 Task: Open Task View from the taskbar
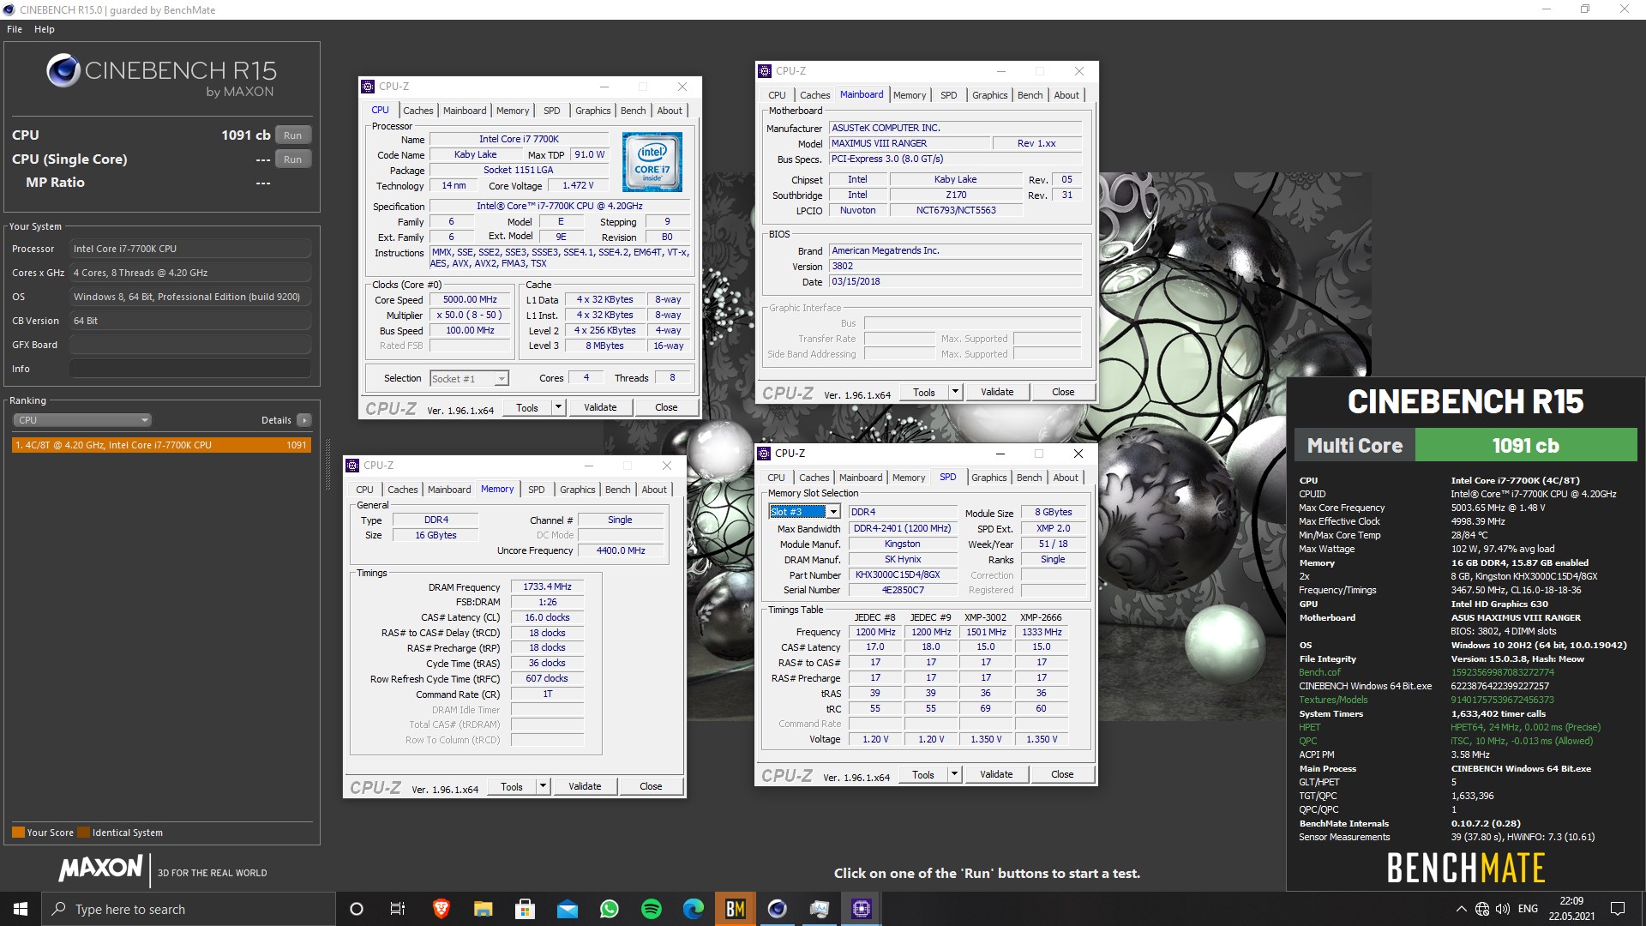coord(398,909)
